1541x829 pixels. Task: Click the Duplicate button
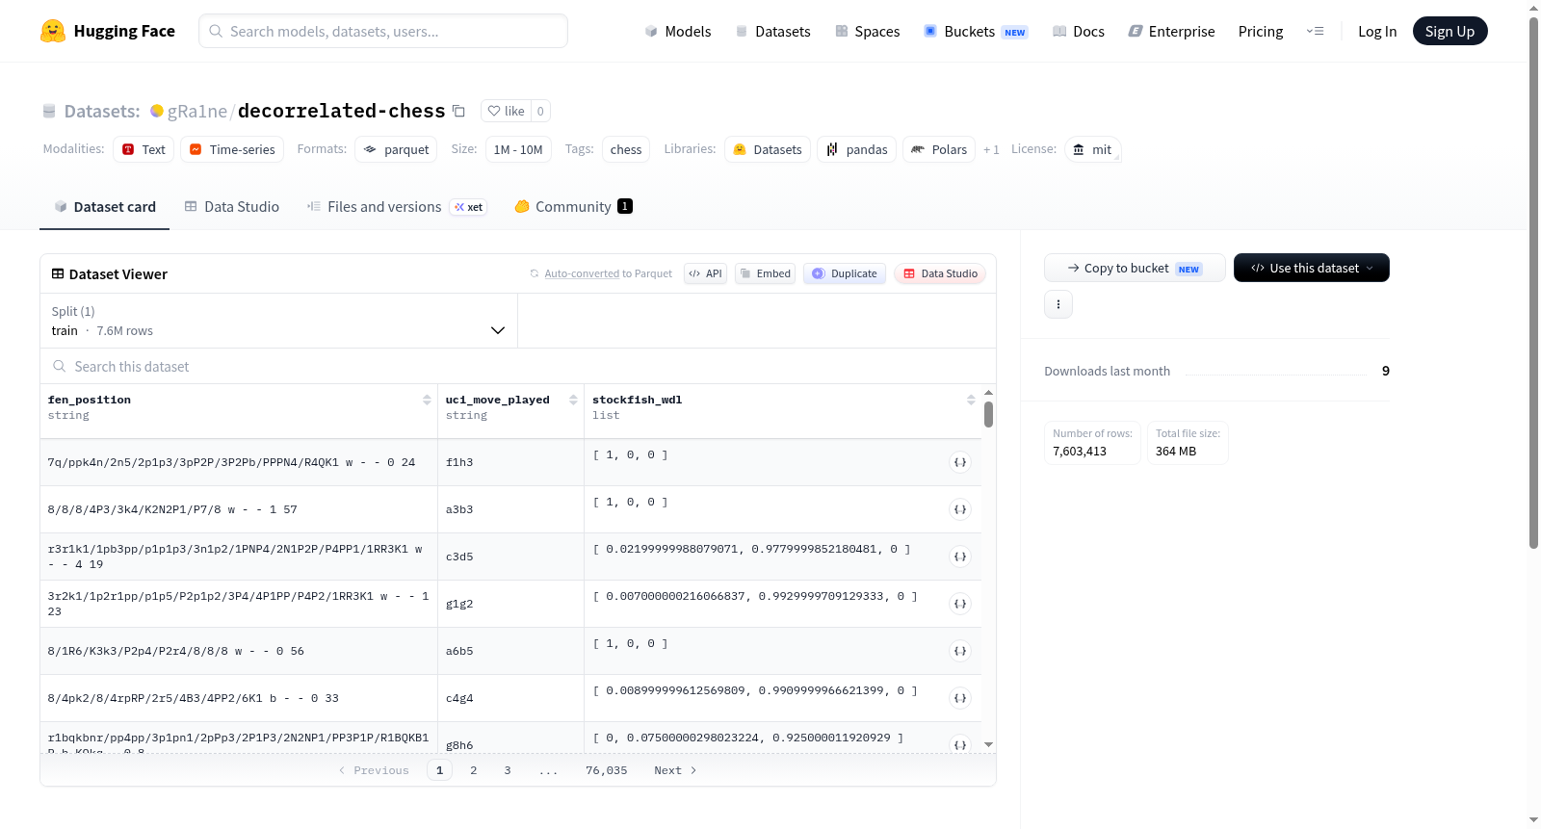point(845,273)
